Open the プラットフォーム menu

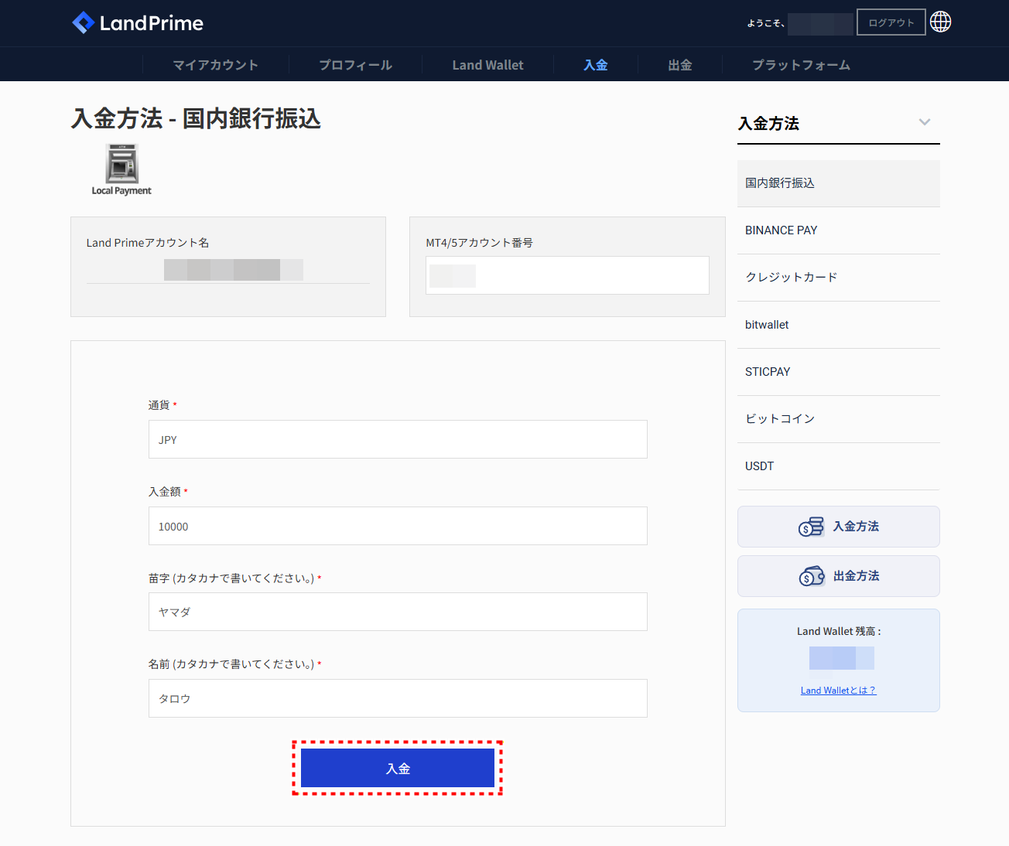[x=802, y=65]
